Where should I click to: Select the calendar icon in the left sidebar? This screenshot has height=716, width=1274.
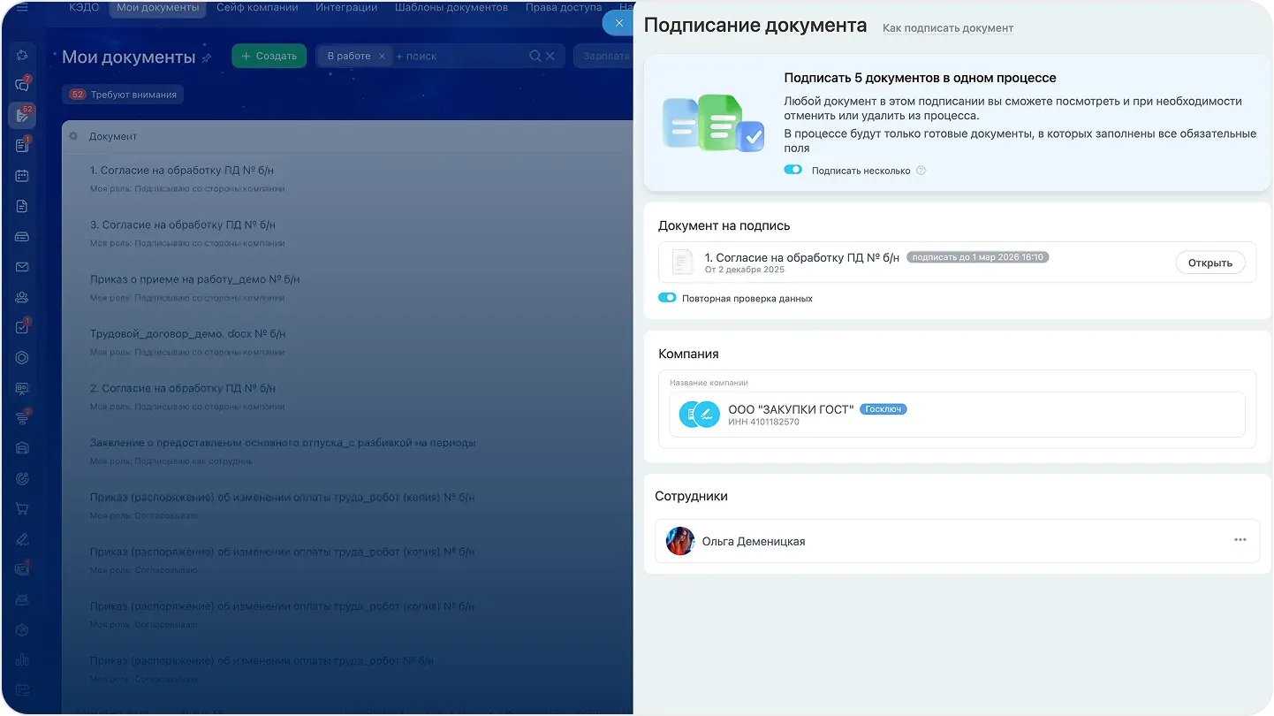pyautogui.click(x=22, y=174)
